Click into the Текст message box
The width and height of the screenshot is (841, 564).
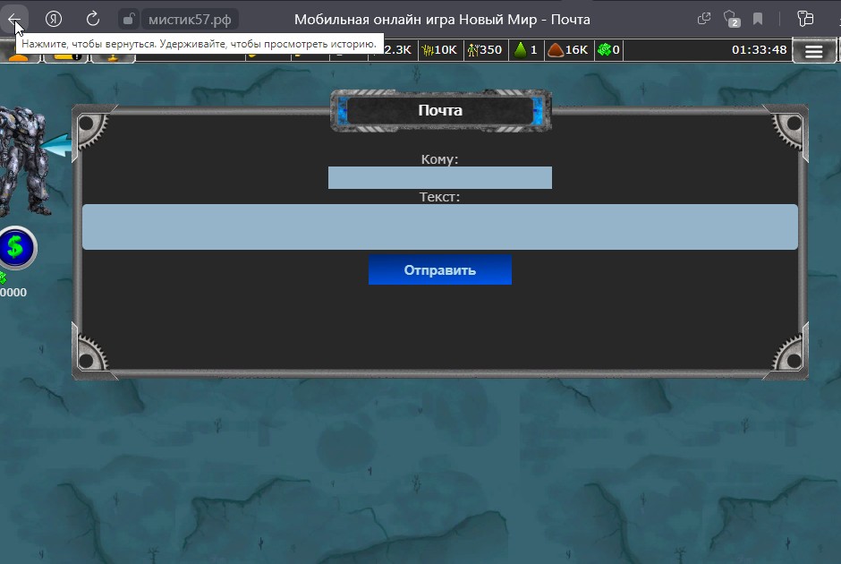(439, 226)
